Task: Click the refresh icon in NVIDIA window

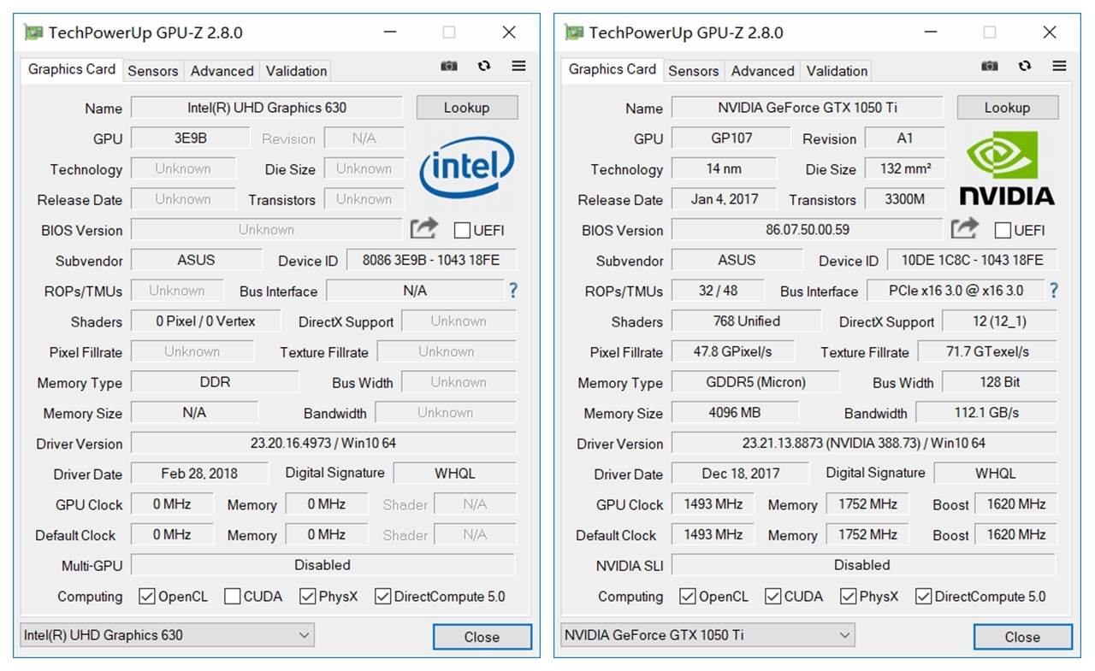Action: [1025, 67]
